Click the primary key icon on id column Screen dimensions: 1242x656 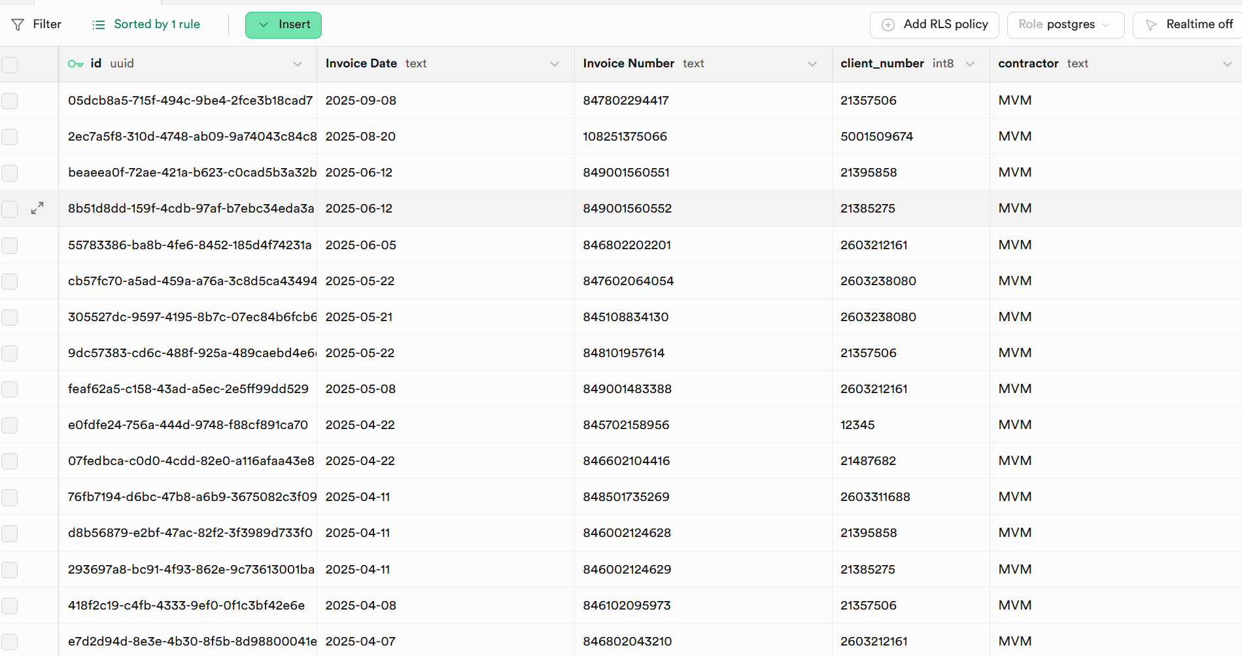pos(75,64)
